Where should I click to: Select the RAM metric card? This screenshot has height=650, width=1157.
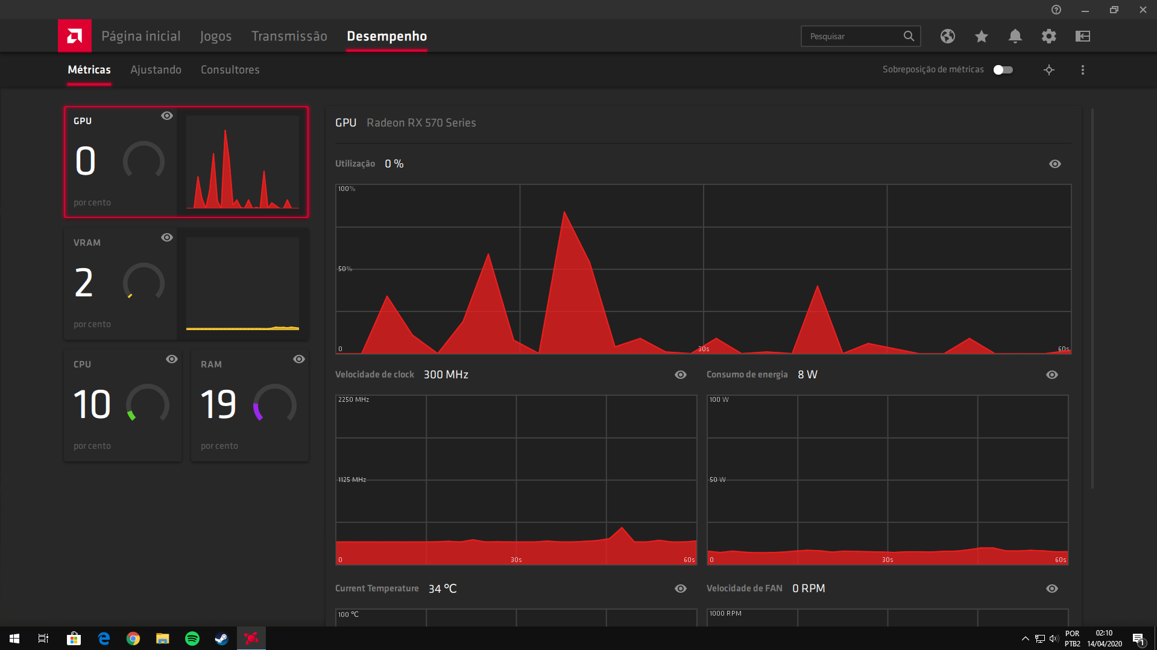[x=250, y=405]
